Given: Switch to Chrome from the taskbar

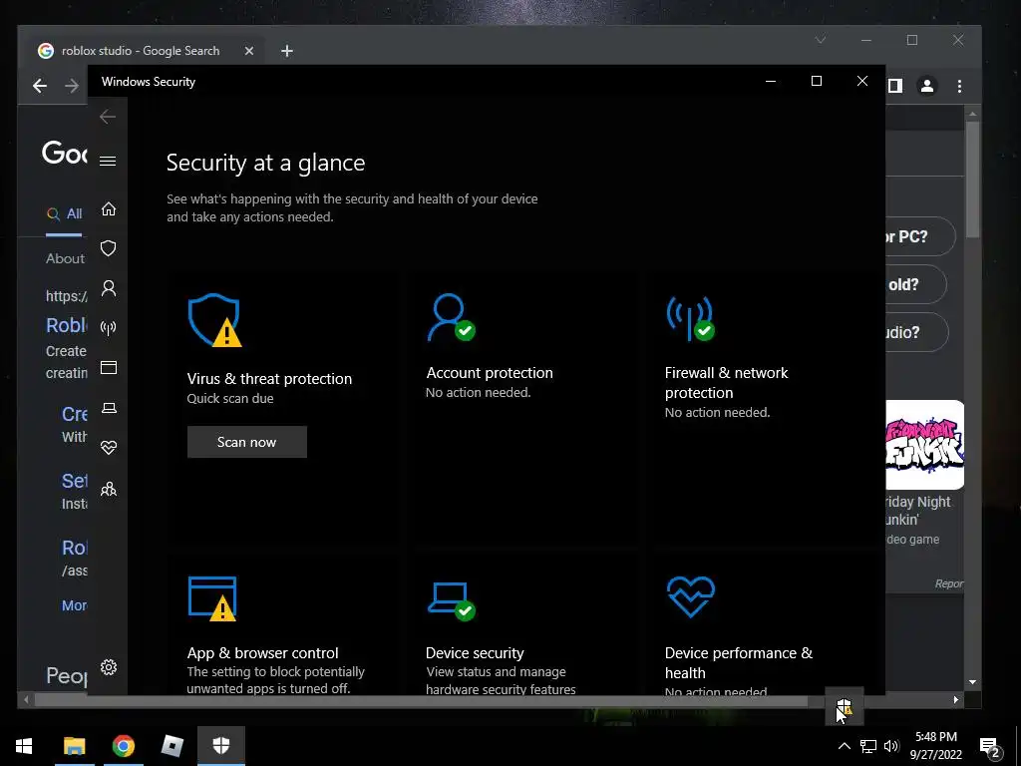Looking at the screenshot, I should (123, 746).
